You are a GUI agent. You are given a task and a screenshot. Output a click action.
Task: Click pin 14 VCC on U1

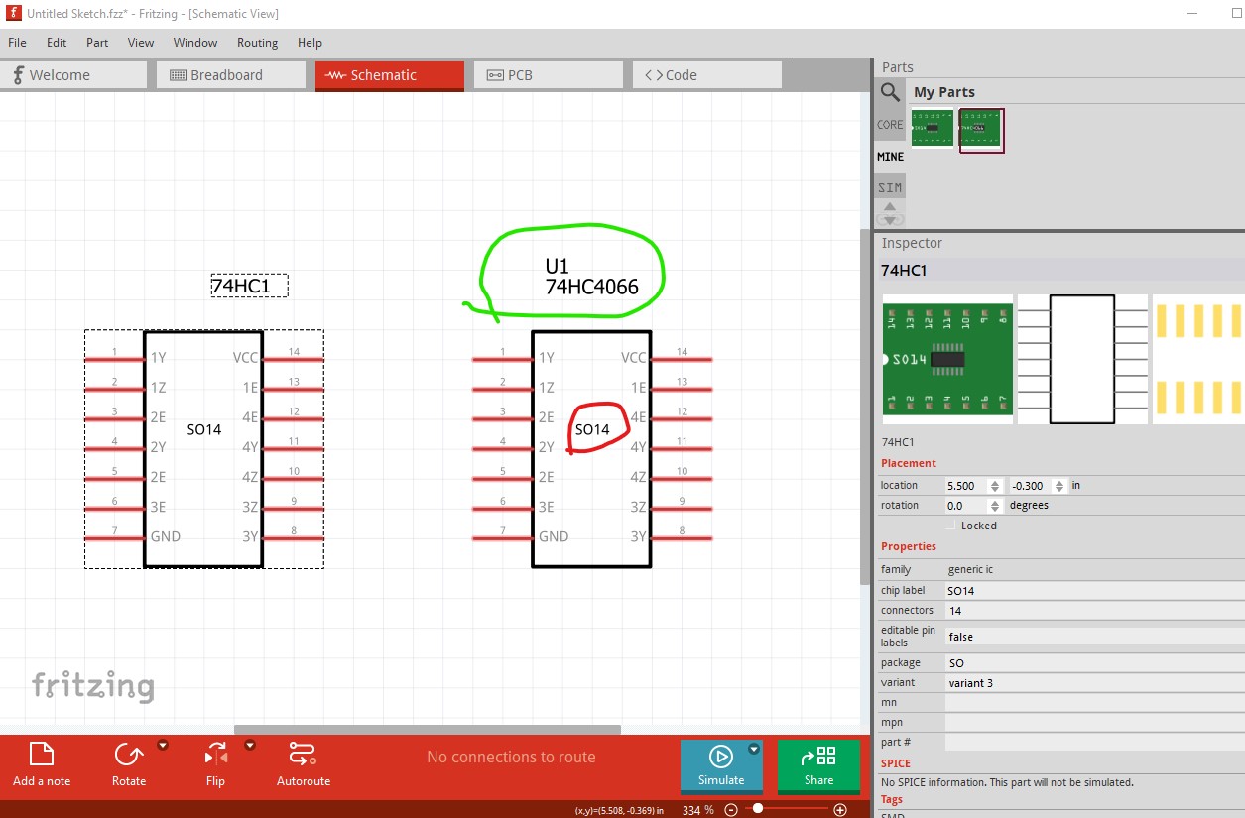point(681,359)
